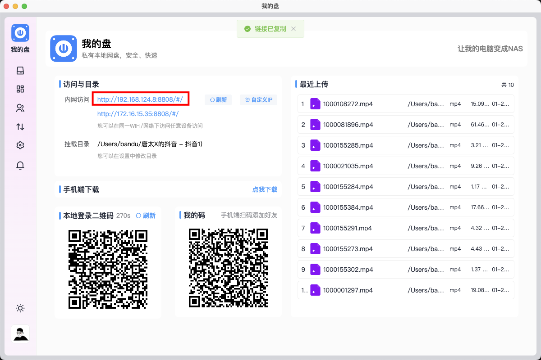Select file name 1000108272.mp4

tap(348, 104)
